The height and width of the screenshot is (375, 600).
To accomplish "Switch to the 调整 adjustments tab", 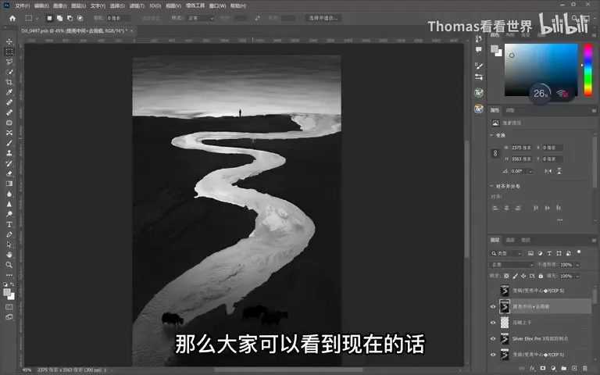I will [x=510, y=110].
